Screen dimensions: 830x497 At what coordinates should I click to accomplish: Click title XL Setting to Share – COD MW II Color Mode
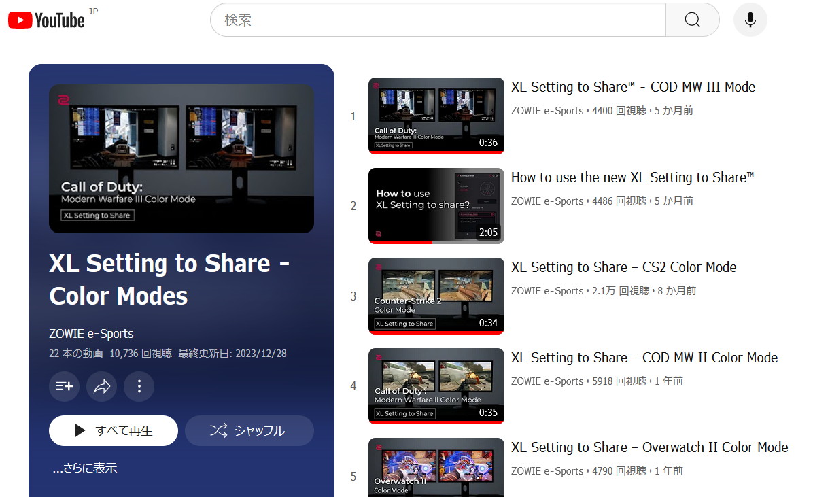click(x=644, y=358)
